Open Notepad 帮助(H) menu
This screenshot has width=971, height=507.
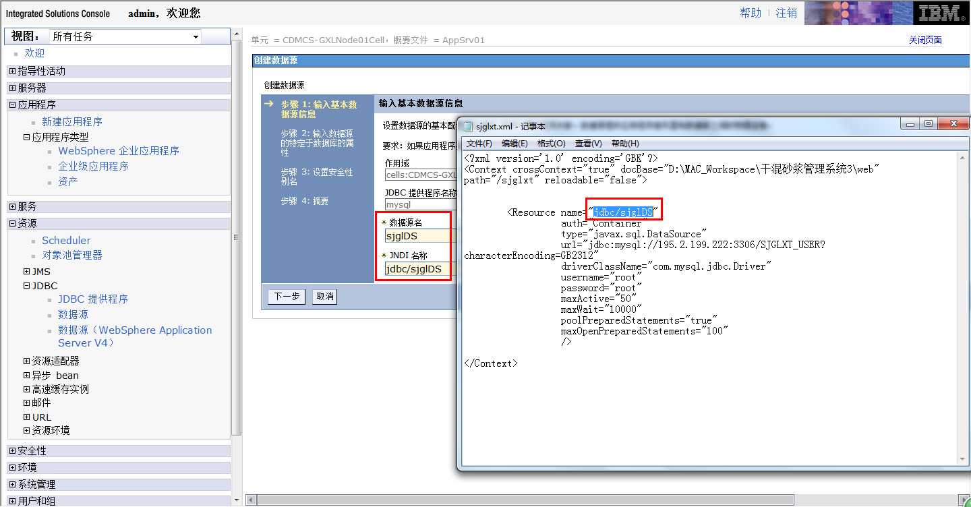(x=625, y=144)
